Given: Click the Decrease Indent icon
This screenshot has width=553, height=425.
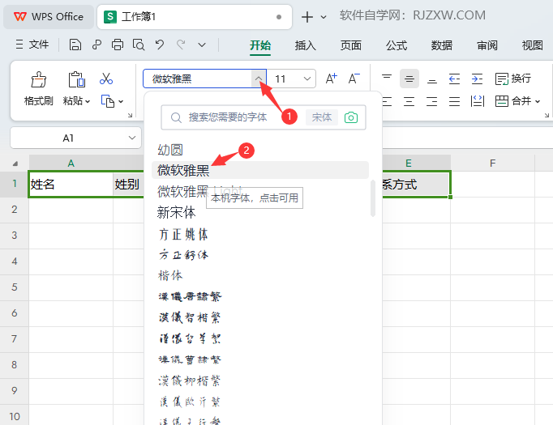Looking at the screenshot, I should 454,79.
